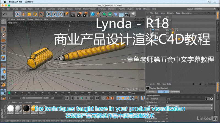Open the Sculpt menu
220x123 pixels.
click(x=78, y=9)
